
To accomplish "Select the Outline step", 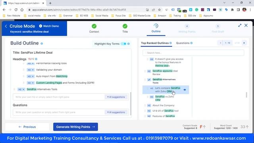I will [156, 28].
